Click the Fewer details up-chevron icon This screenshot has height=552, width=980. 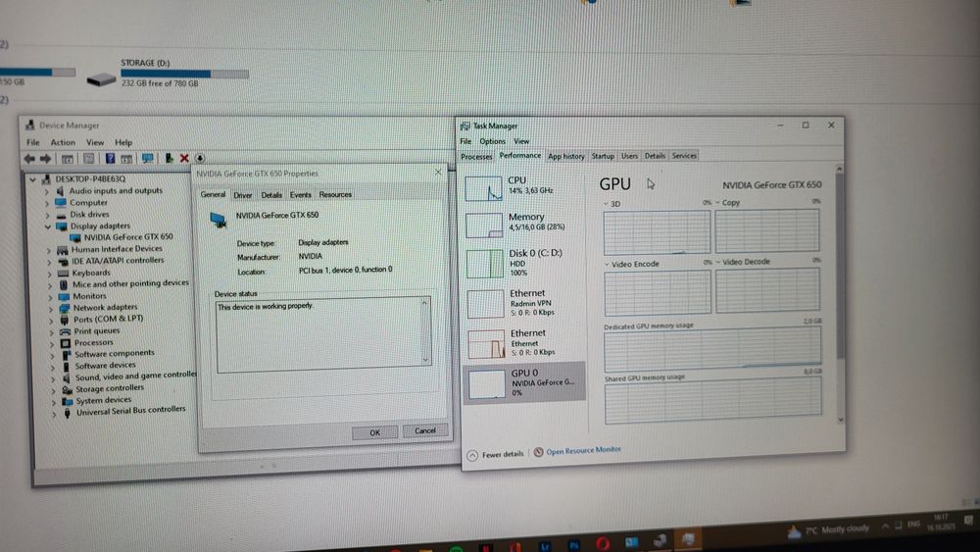(472, 455)
